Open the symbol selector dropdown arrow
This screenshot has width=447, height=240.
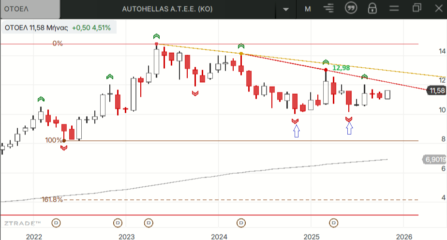pos(286,9)
